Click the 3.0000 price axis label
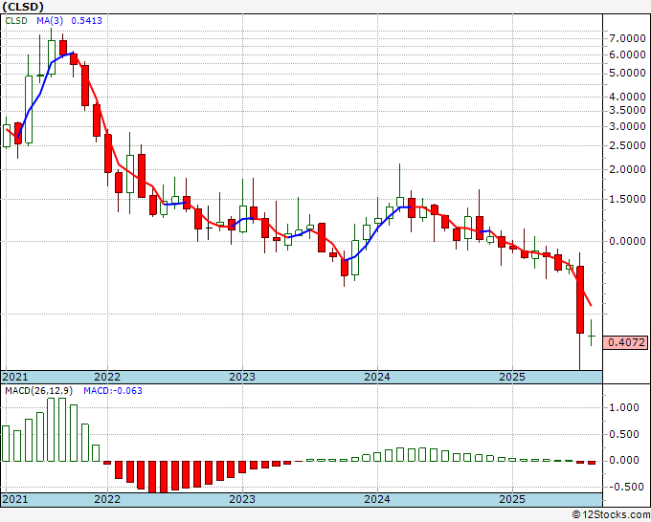 (x=627, y=126)
